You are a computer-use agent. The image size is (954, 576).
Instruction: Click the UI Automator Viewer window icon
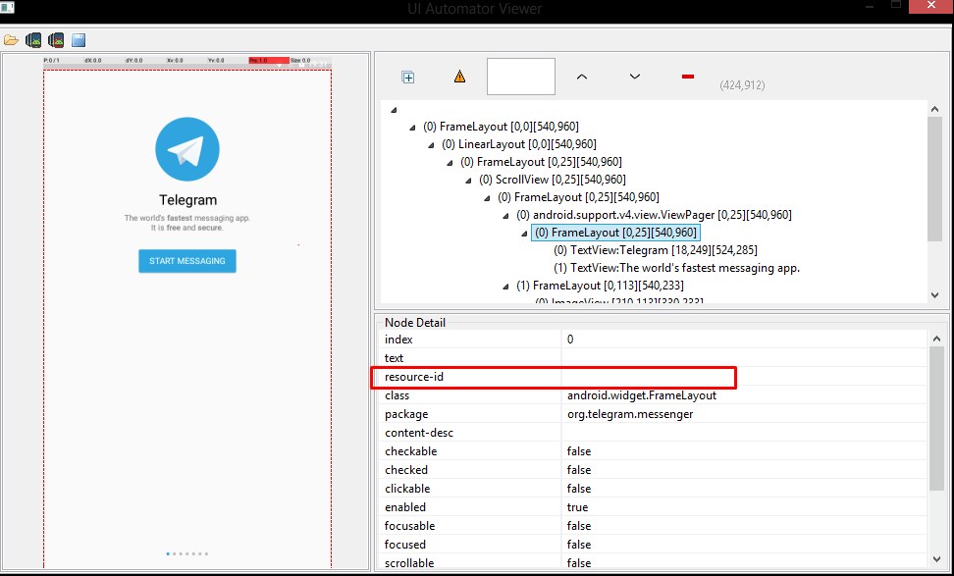[7, 7]
